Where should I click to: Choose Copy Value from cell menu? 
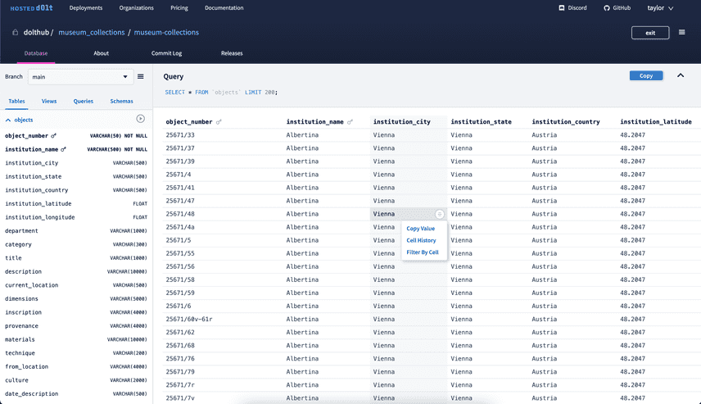[420, 228]
